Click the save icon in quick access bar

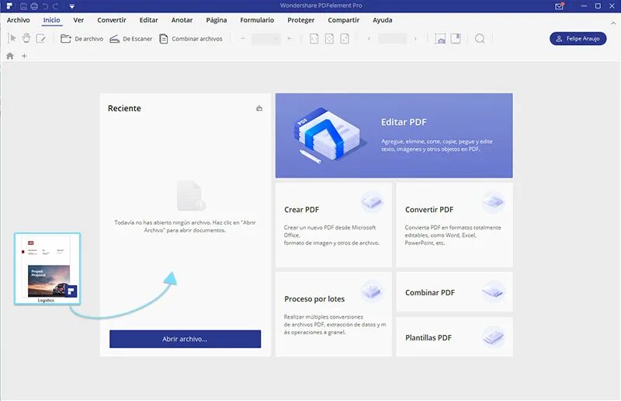pos(23,6)
